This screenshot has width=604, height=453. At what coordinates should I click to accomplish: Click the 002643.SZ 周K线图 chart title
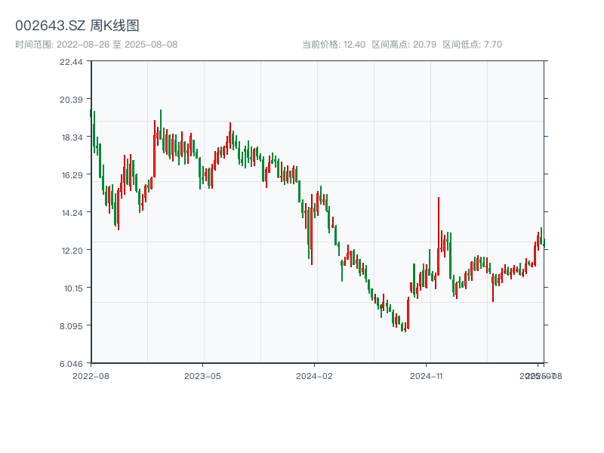tap(77, 26)
